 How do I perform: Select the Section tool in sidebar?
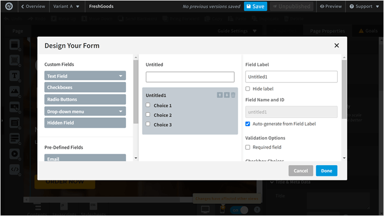pos(15,45)
